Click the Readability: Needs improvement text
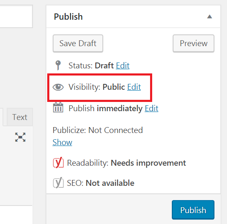The height and width of the screenshot is (224, 227). [x=126, y=163]
